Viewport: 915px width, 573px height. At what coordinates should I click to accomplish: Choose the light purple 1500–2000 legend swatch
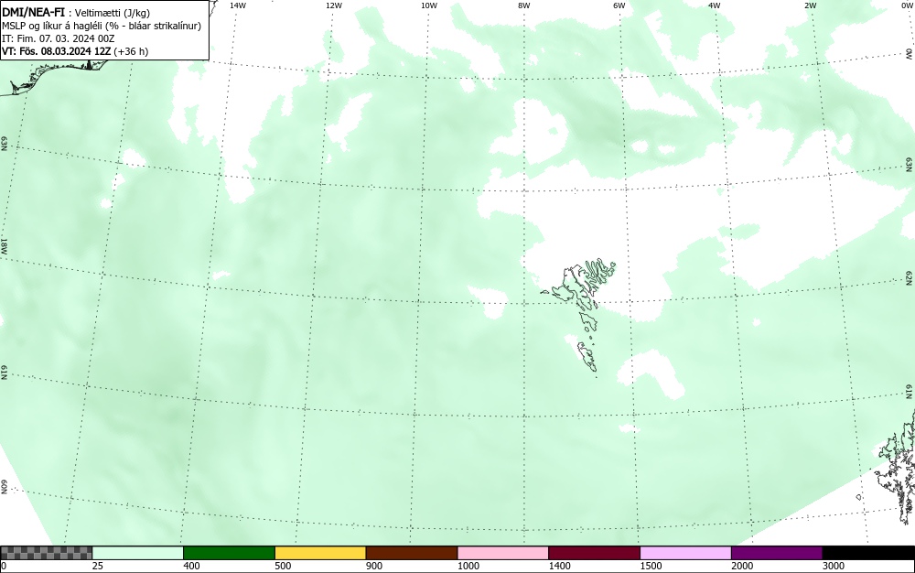coord(685,553)
